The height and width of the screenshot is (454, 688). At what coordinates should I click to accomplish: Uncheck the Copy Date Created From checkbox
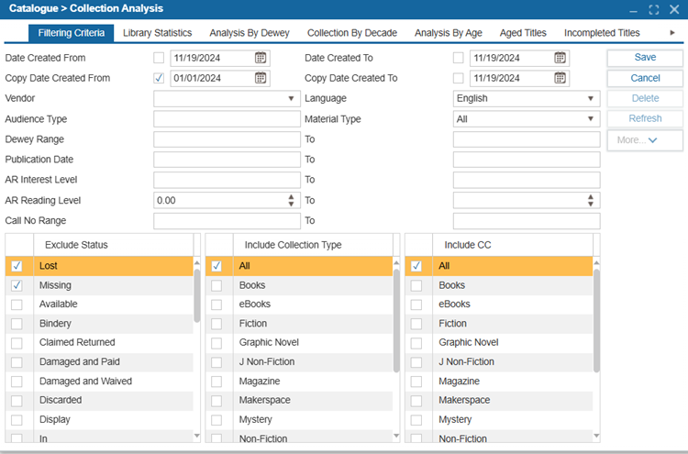pyautogui.click(x=159, y=78)
